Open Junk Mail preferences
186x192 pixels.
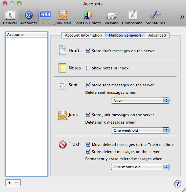tap(63, 18)
